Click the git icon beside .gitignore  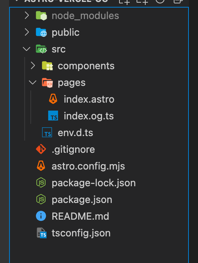[x=41, y=149]
